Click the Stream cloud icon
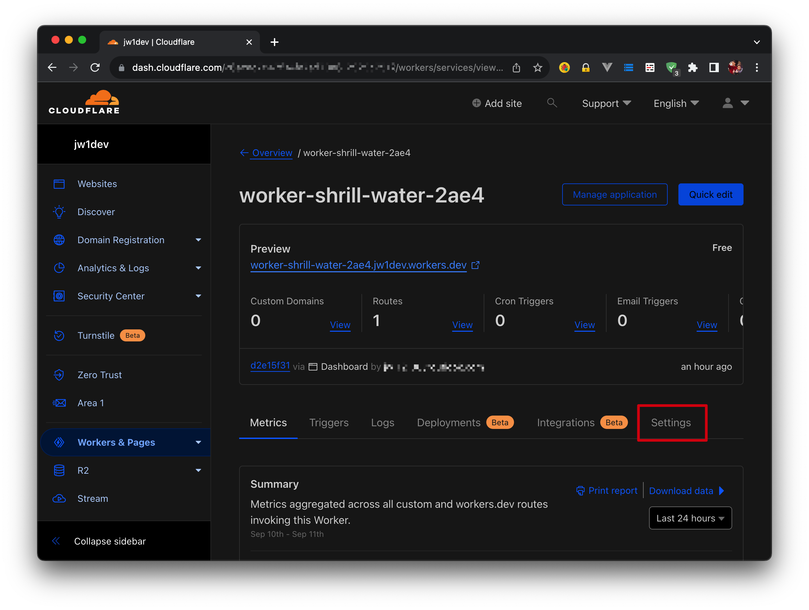The image size is (809, 610). coord(59,498)
